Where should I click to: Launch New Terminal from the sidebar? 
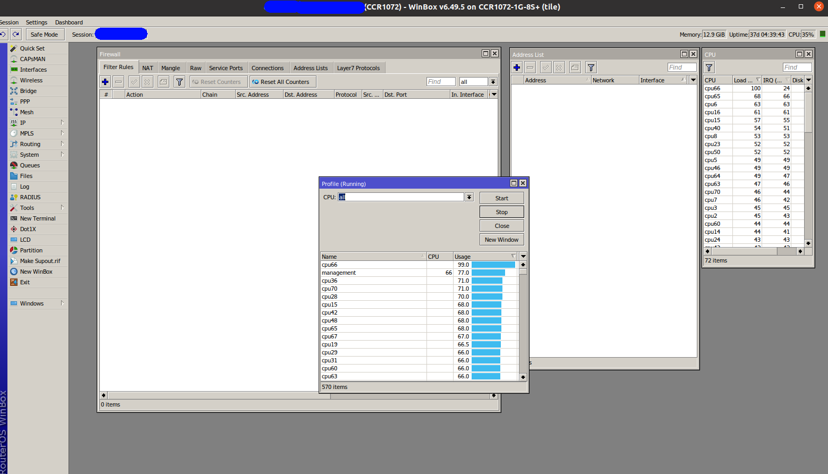38,218
